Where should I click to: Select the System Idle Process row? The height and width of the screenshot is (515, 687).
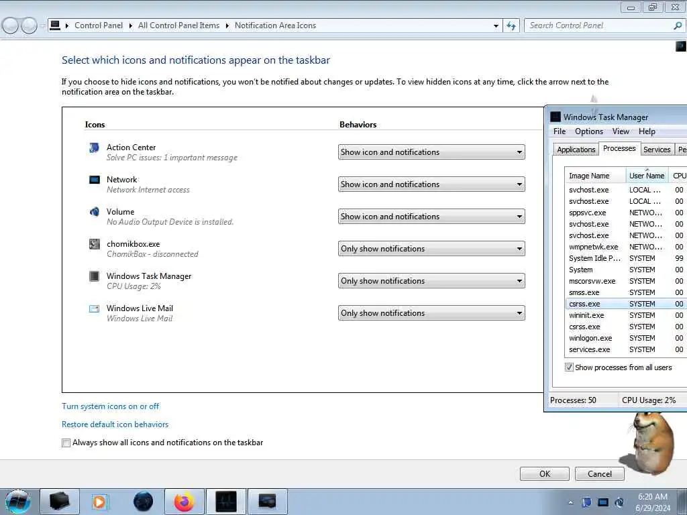627,258
